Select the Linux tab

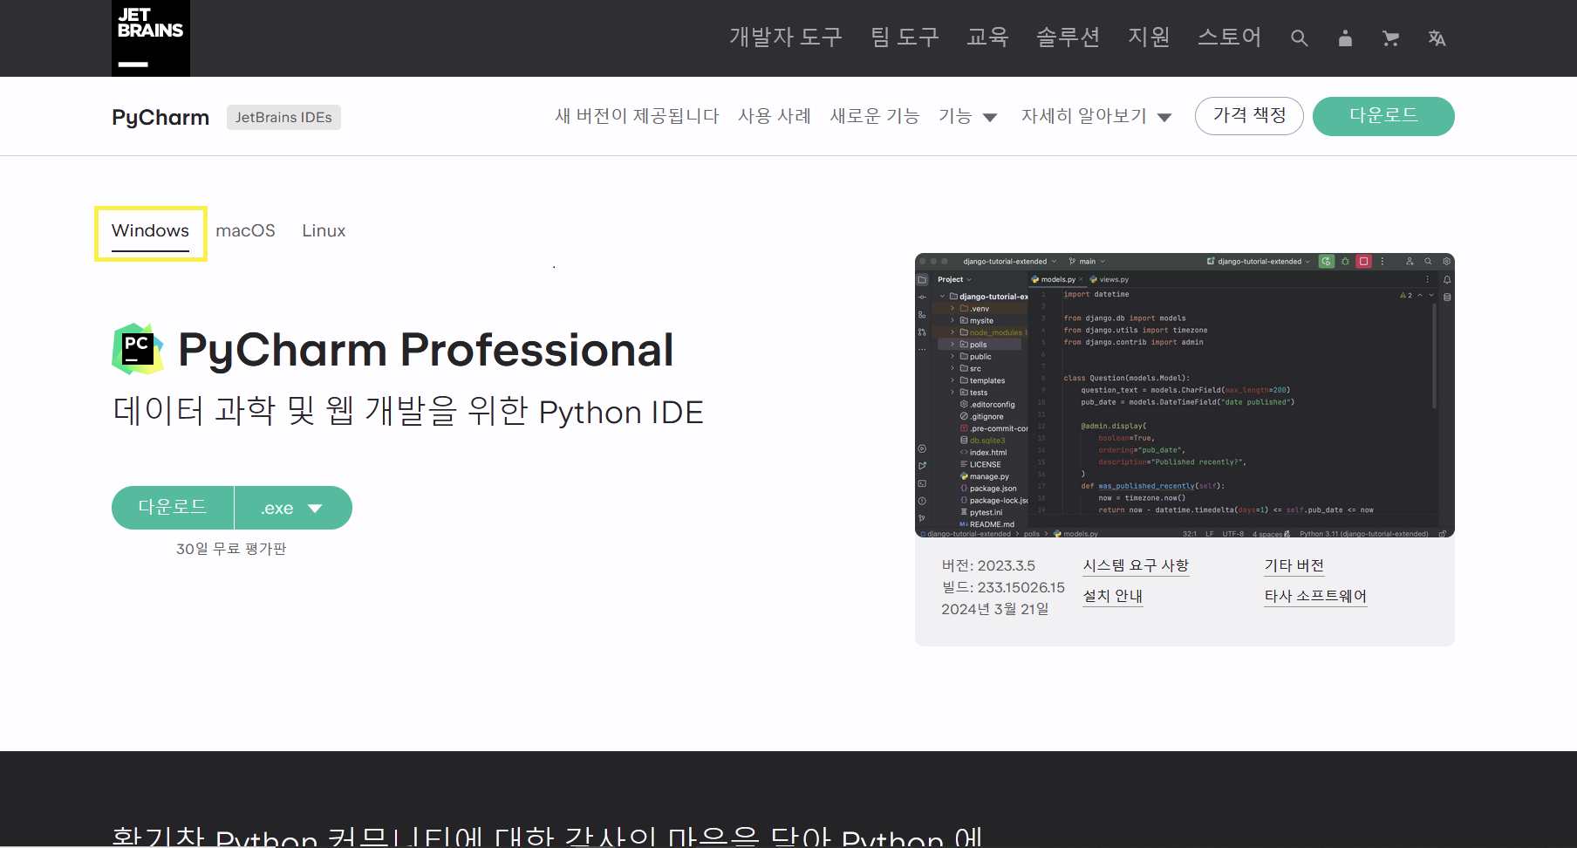pyautogui.click(x=324, y=231)
